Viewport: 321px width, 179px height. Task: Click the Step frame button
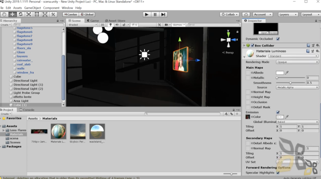coord(163,14)
